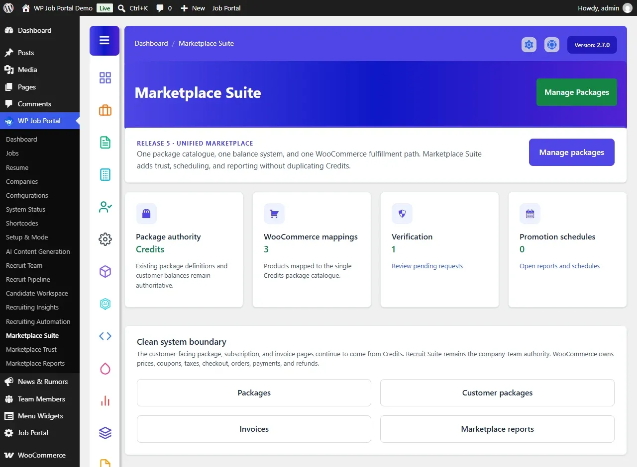Open the red bar chart icon
The image size is (637, 467).
[x=105, y=401]
